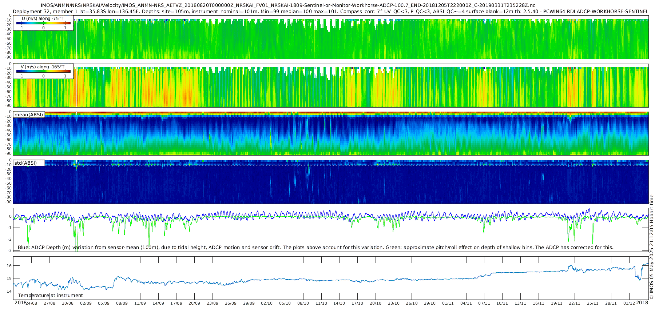Click the 01/12 date tick label

tap(629, 303)
